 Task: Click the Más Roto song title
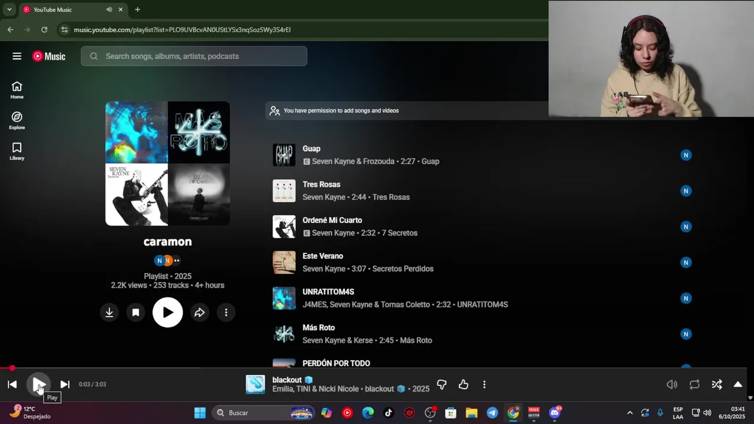pos(319,328)
